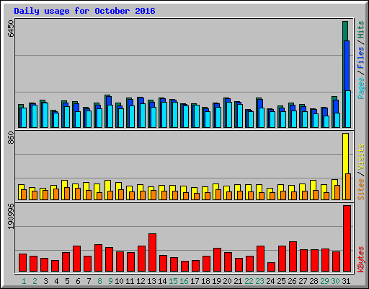Click the cyan Pages bar for day 9
Image resolution: width=369 pixels, height=289 pixels.
click(x=110, y=116)
